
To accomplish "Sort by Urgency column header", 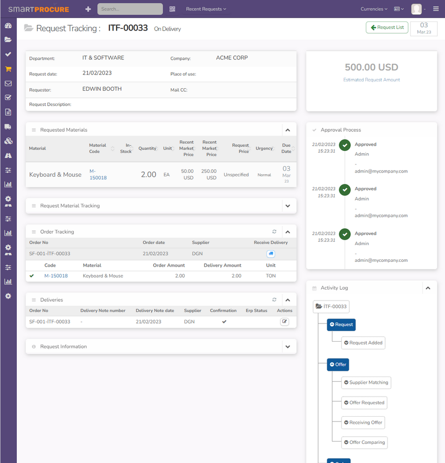I will (265, 149).
